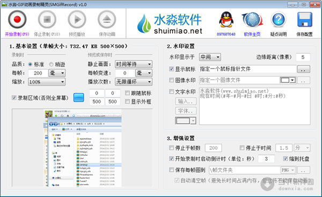Screen dimensions: 322x197
Task: Click the 897687648 QQ number link
Action: [226, 34]
